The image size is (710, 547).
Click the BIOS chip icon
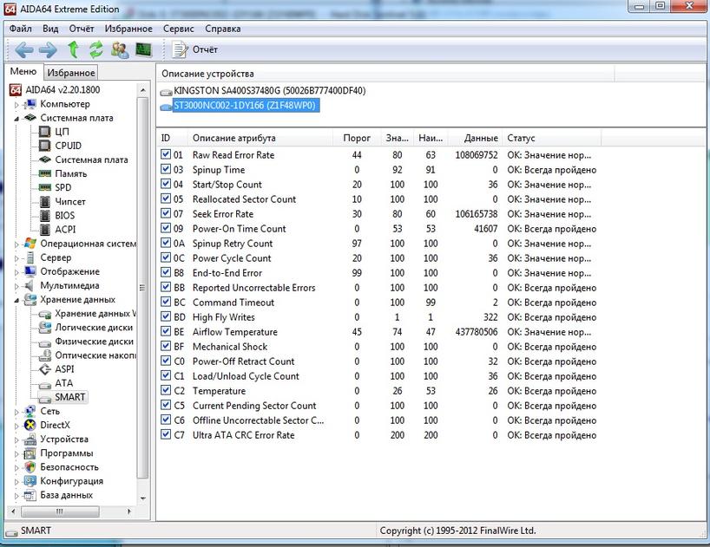point(45,216)
